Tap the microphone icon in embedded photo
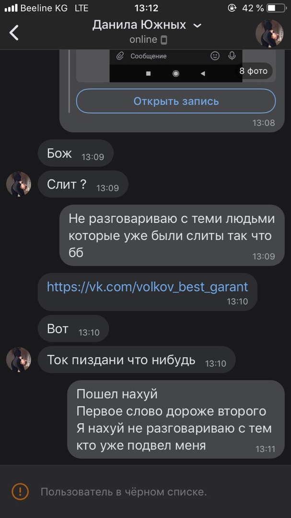This screenshot has width=291, height=518. (232, 56)
